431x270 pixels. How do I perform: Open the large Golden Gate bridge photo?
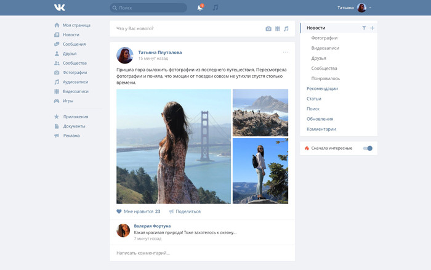click(174, 146)
